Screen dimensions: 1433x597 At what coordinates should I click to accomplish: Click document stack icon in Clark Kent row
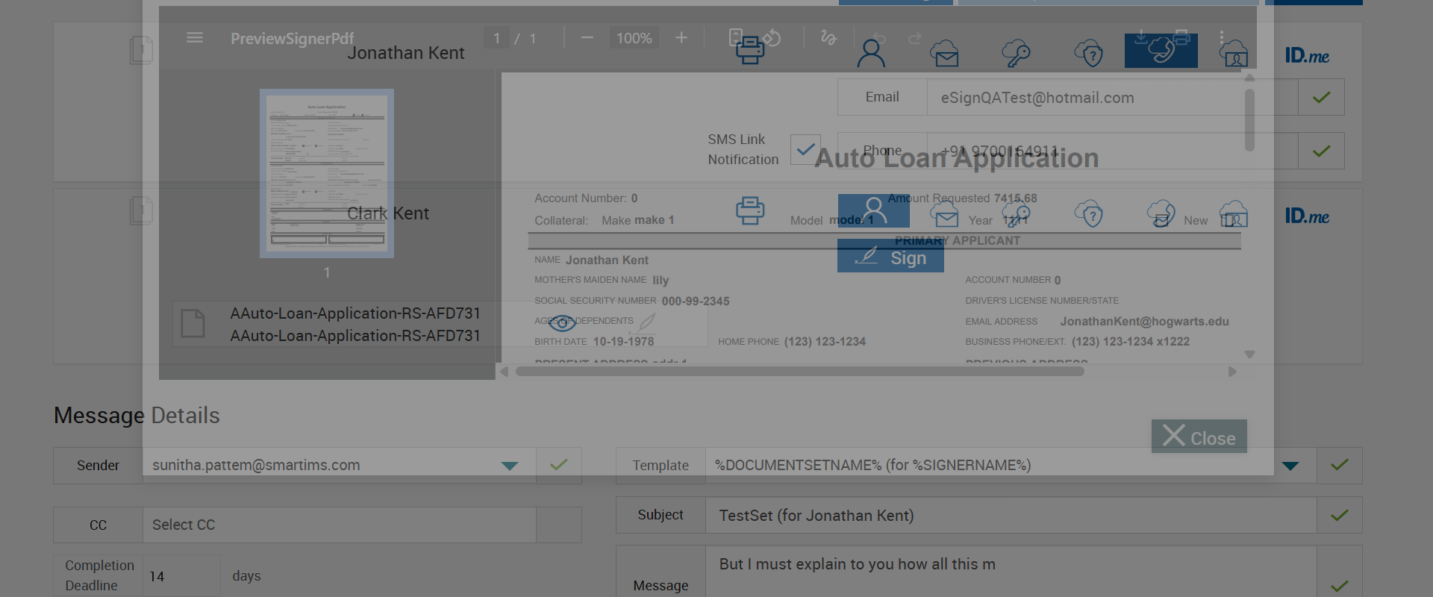[141, 210]
